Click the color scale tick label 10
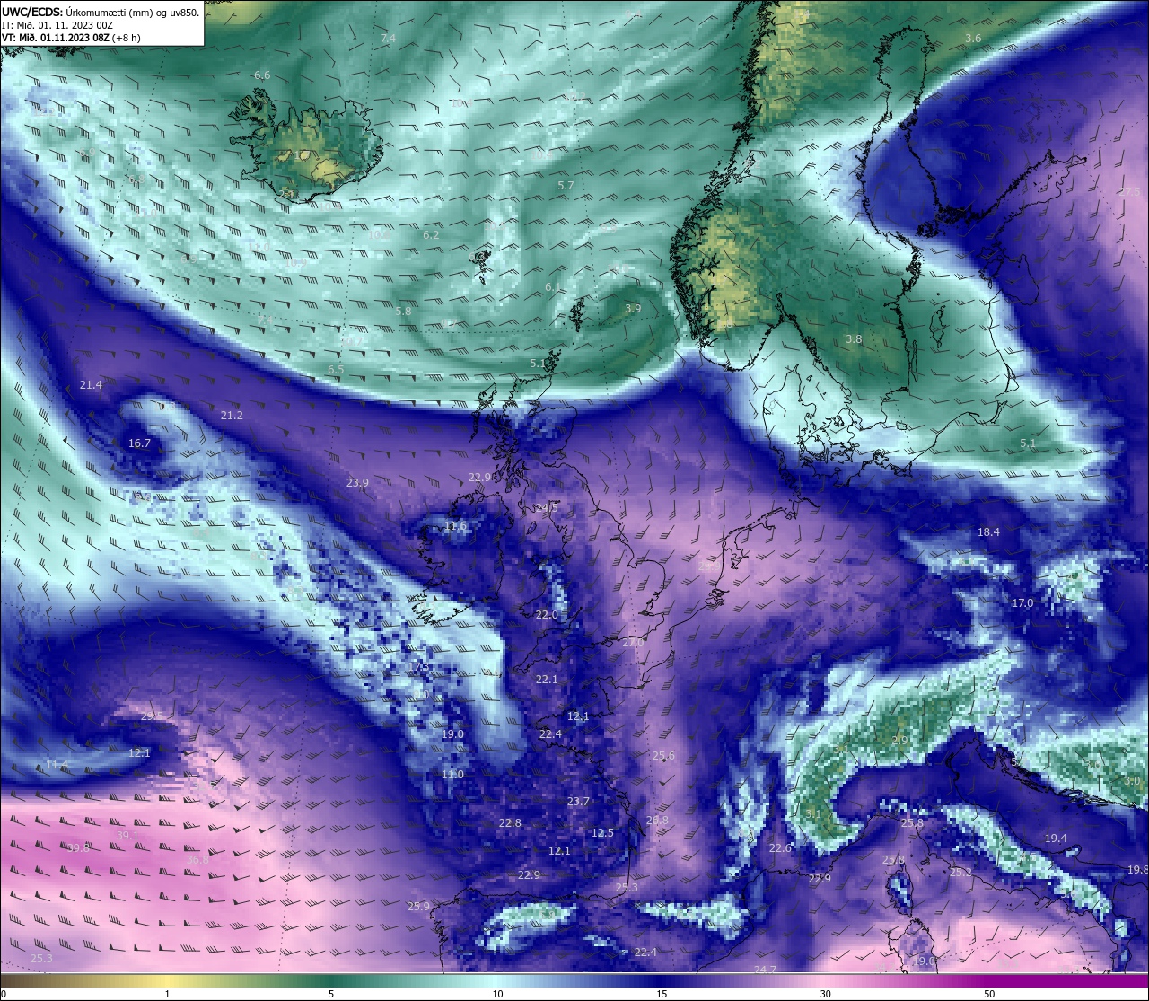The image size is (1149, 1001). tap(497, 994)
